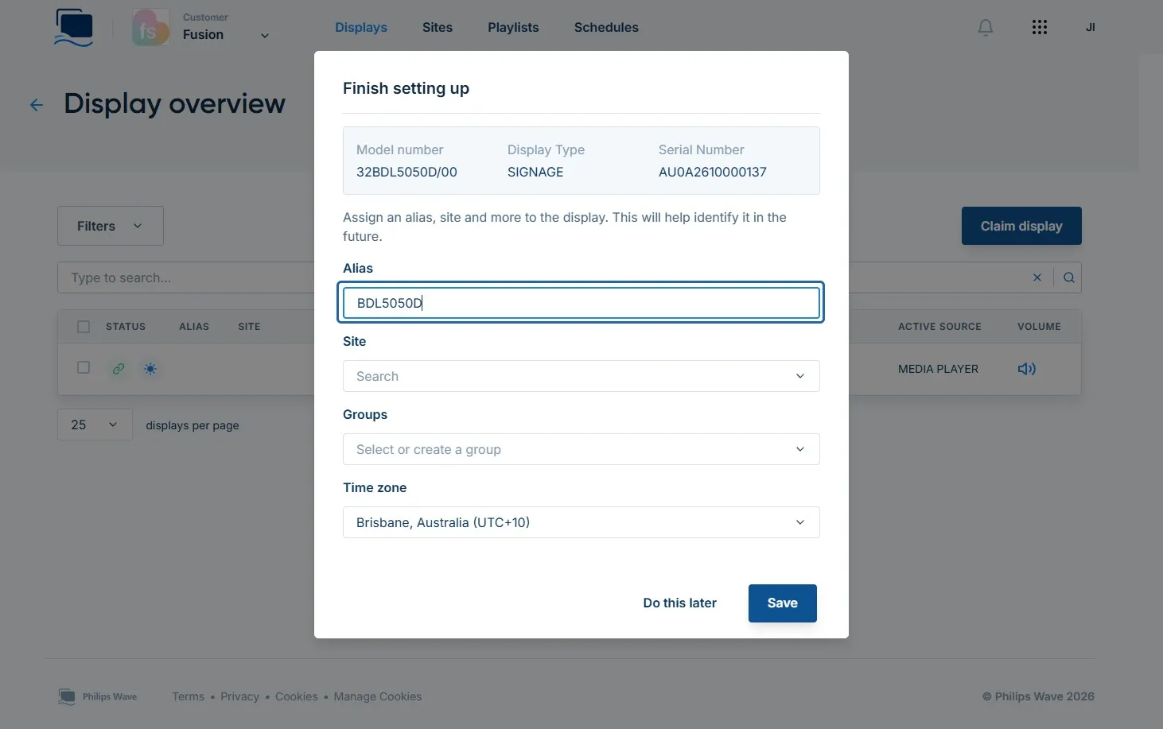Click the brightness sun status icon

[x=150, y=369]
